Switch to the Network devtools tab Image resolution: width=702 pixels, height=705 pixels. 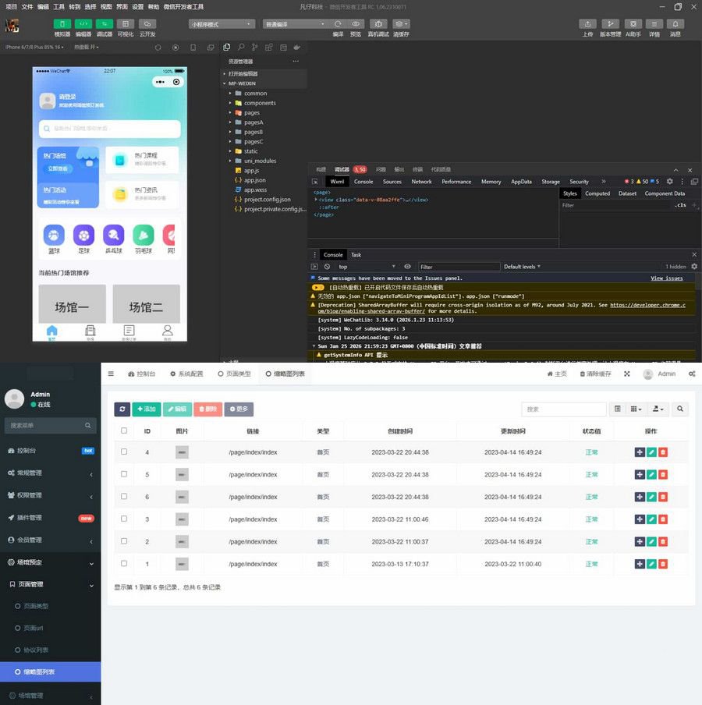tap(421, 182)
